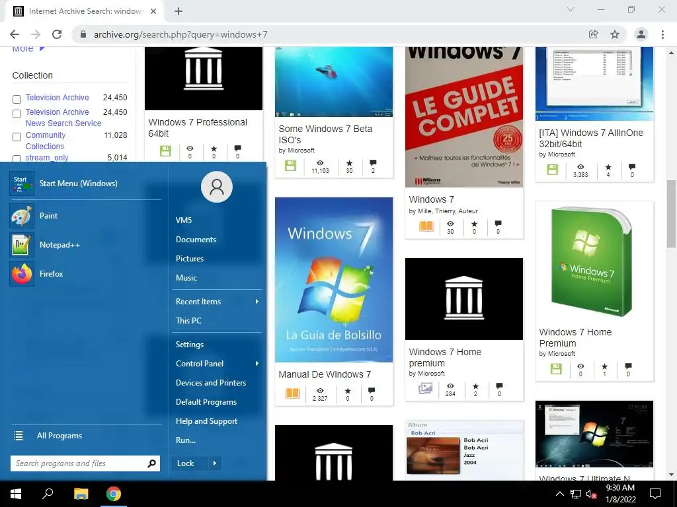This screenshot has height=507, width=677.
Task: Open Chrome's three-dot menu
Action: pyautogui.click(x=662, y=34)
